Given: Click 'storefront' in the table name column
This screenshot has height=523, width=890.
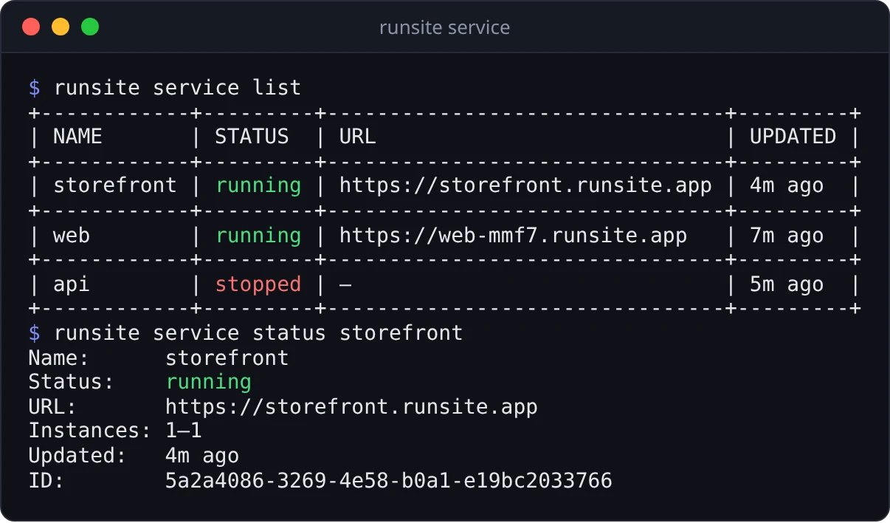Looking at the screenshot, I should tap(115, 185).
